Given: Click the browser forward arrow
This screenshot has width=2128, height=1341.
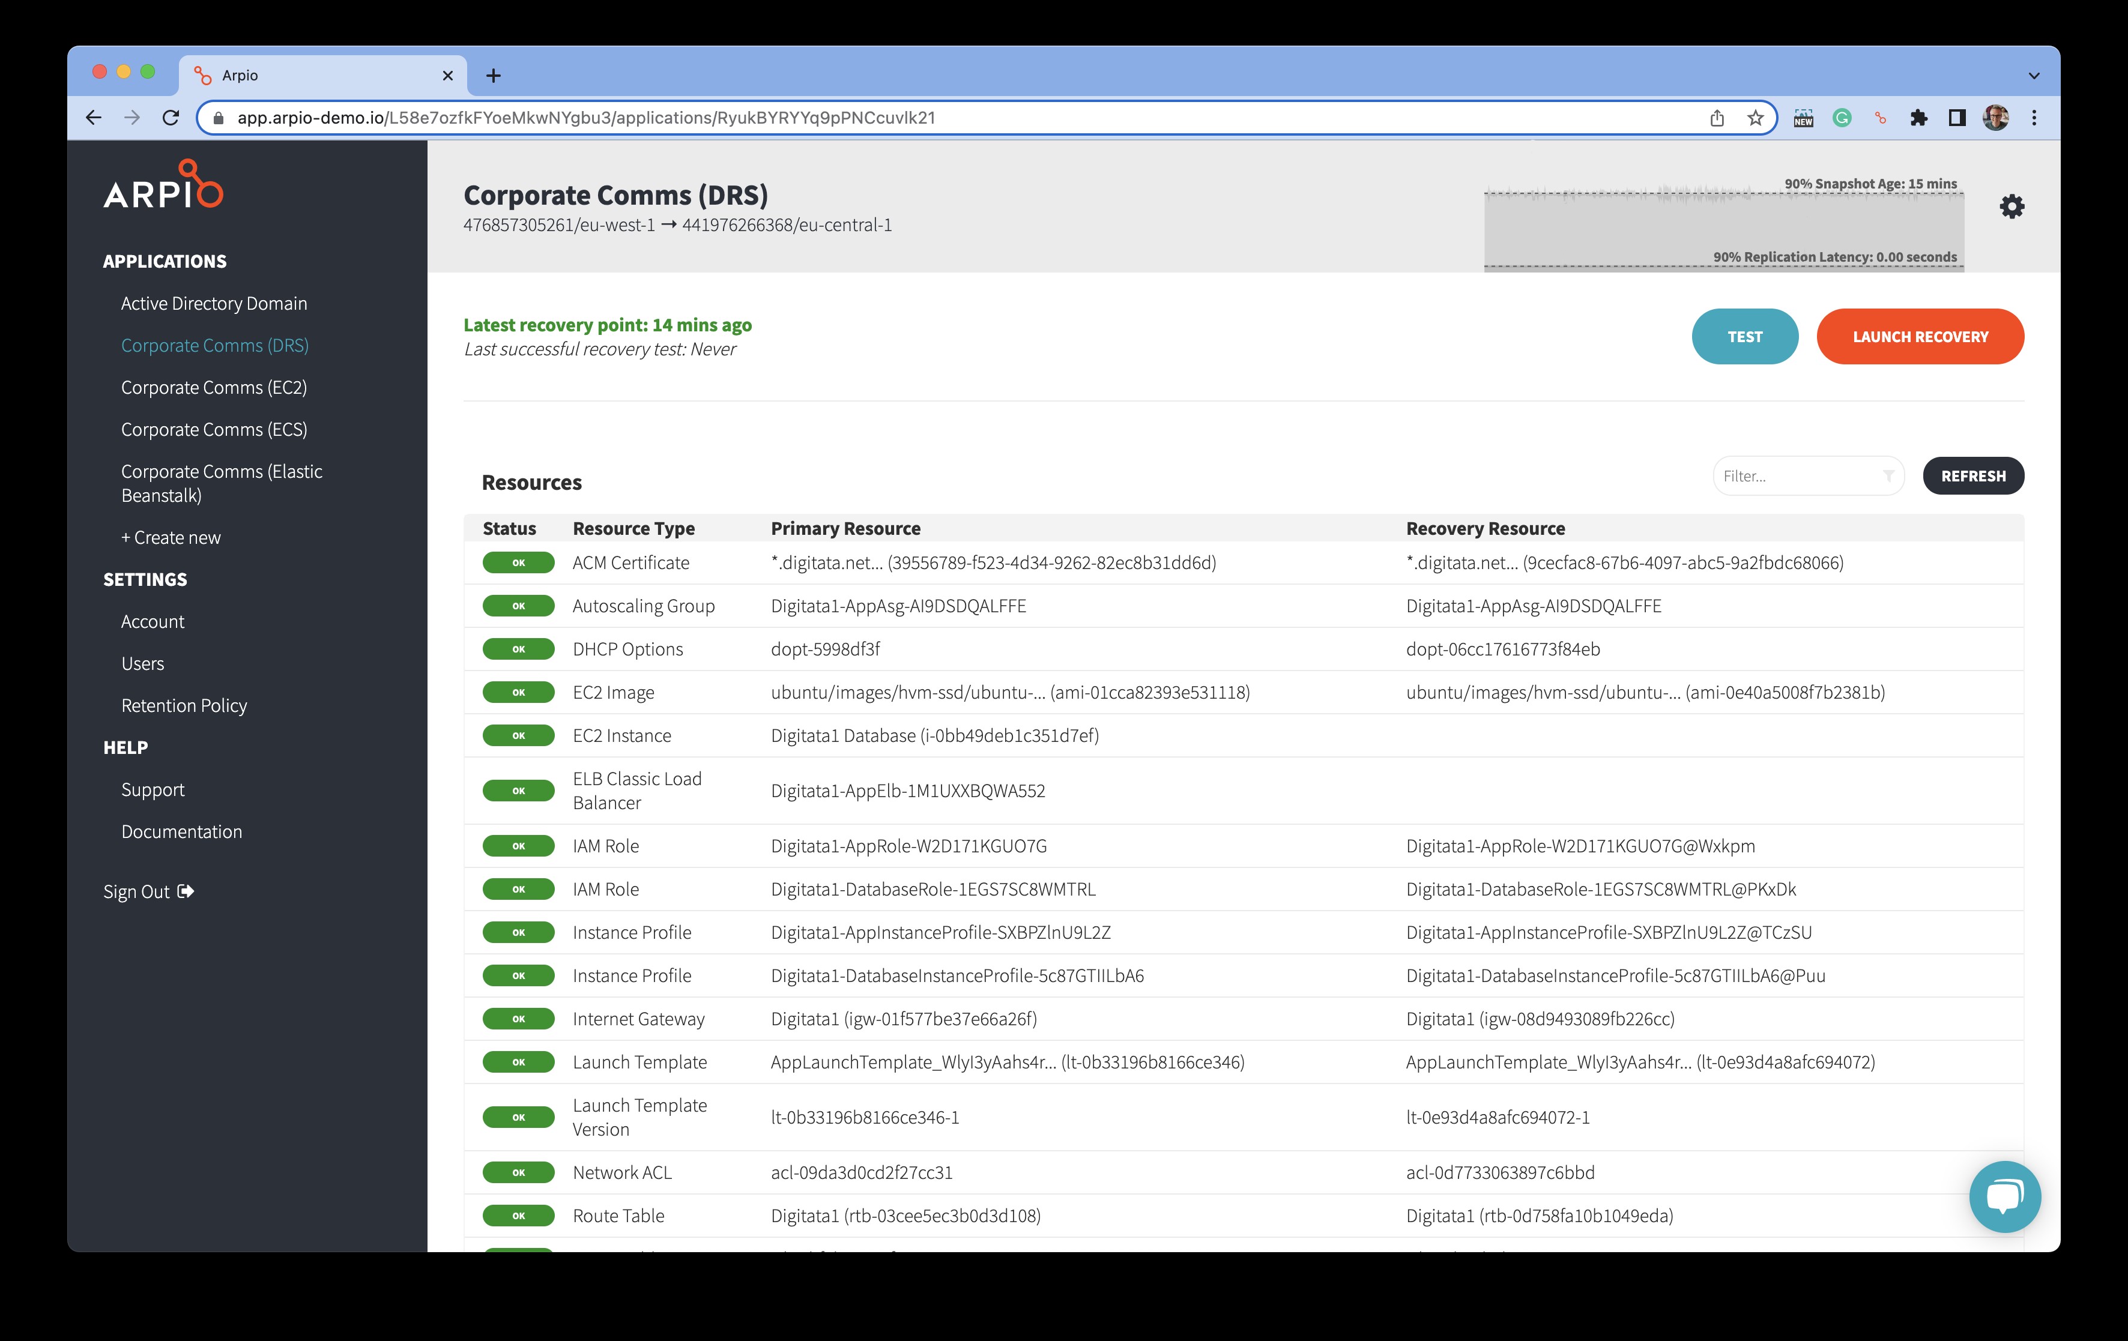Looking at the screenshot, I should coord(133,118).
